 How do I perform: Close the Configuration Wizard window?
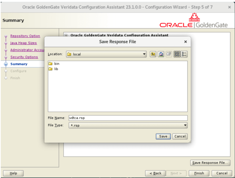(229, 7)
